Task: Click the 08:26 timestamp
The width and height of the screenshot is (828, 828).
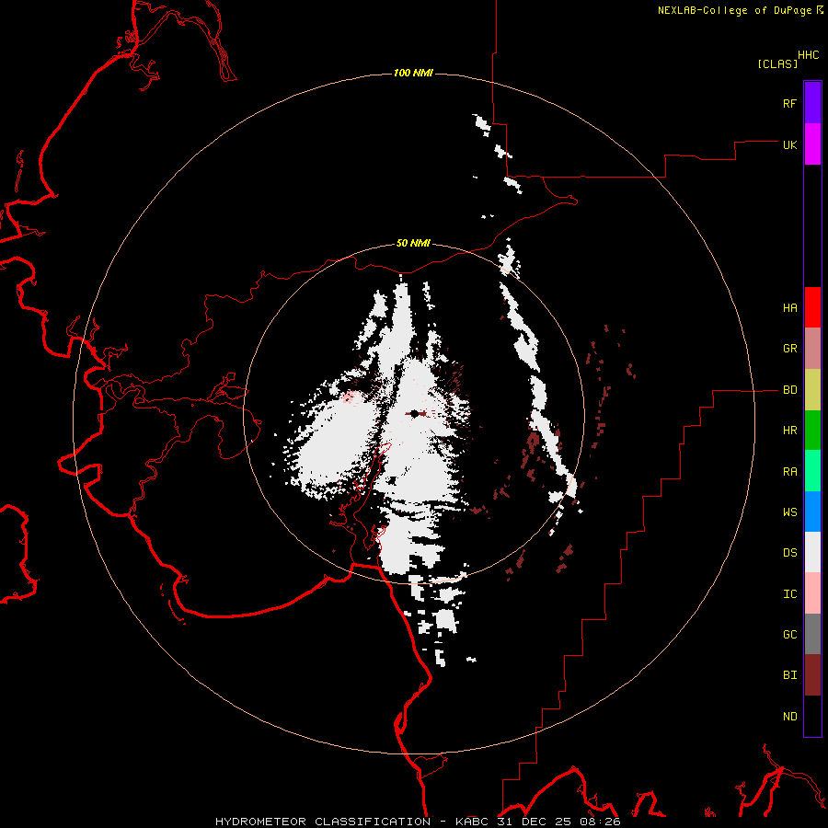Action: point(600,822)
